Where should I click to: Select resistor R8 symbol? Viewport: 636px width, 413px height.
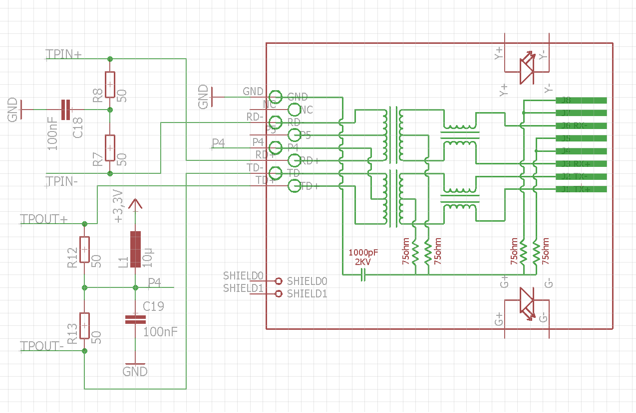point(110,84)
